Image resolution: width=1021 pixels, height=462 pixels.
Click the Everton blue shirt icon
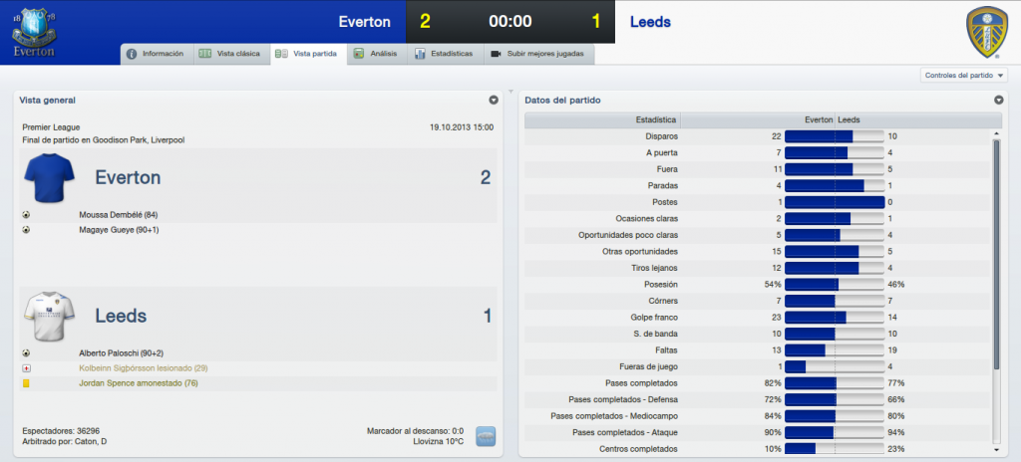pyautogui.click(x=50, y=177)
